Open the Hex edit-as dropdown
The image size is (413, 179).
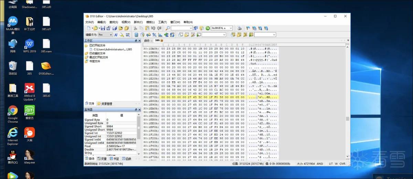click(x=105, y=35)
